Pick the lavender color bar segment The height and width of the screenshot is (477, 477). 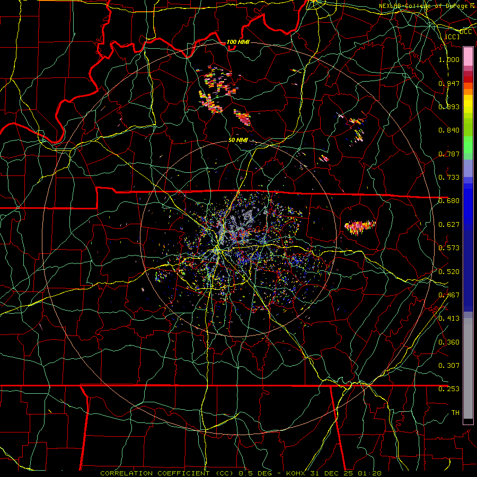(x=468, y=169)
